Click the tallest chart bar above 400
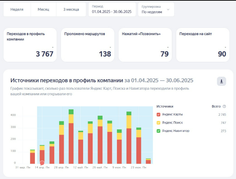 point(71,136)
